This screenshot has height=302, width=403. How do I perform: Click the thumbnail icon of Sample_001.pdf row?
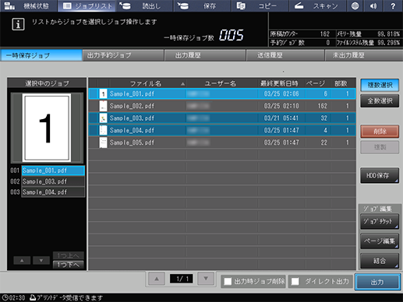click(x=103, y=93)
